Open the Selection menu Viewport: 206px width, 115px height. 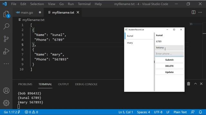(37, 4)
